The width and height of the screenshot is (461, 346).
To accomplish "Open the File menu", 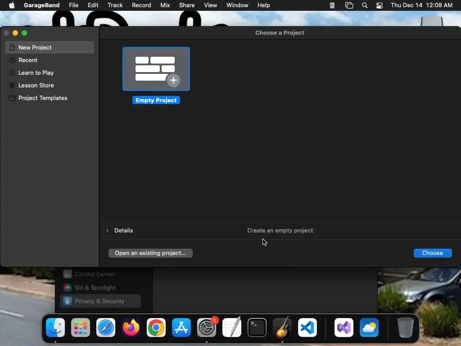I will pos(73,5).
